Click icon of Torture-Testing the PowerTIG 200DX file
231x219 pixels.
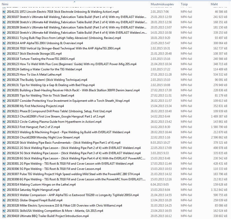(x=4, y=59)
